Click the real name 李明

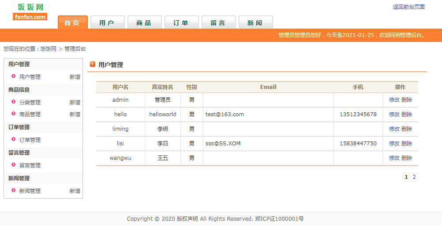pyautogui.click(x=163, y=129)
